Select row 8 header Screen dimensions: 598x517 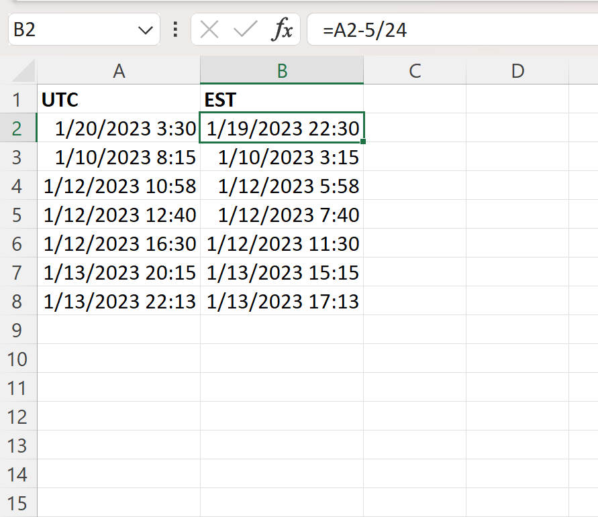[18, 302]
